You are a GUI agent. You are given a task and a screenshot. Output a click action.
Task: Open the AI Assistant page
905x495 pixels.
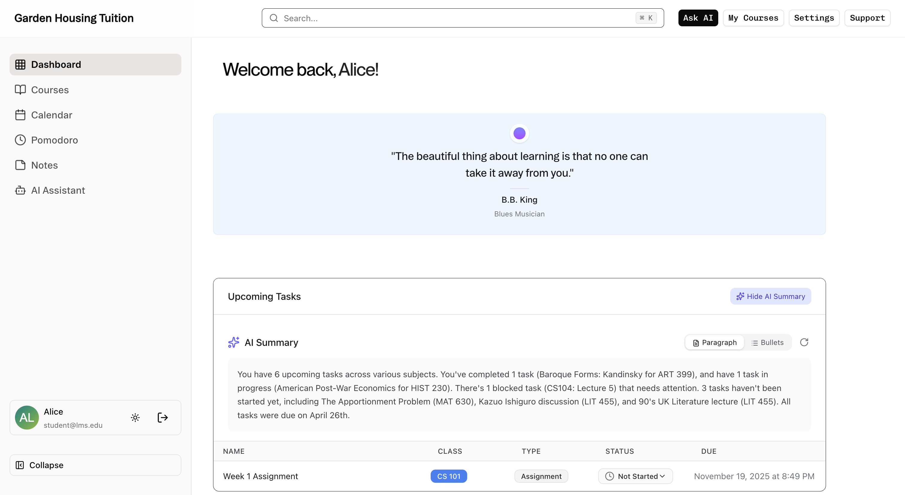coord(58,190)
